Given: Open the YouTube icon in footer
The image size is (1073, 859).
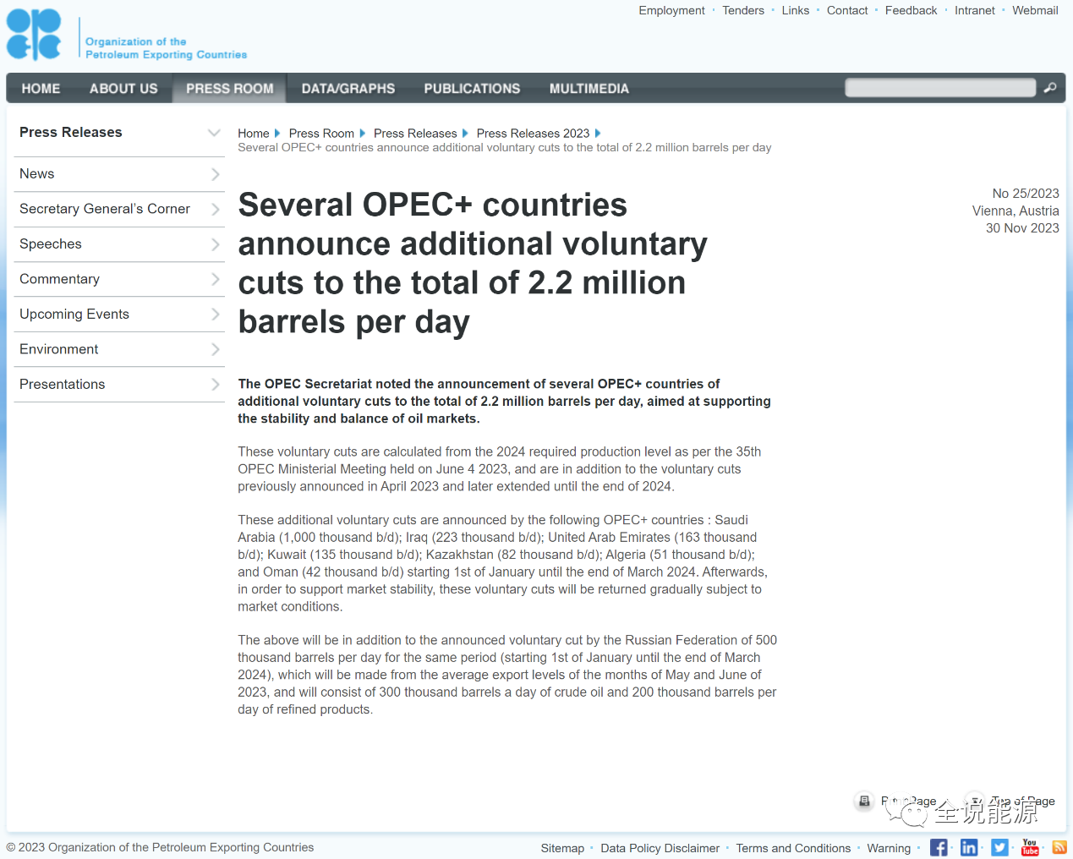Looking at the screenshot, I should pyautogui.click(x=1030, y=847).
